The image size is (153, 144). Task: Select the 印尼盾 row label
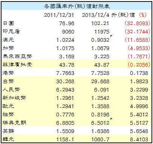point(11,32)
